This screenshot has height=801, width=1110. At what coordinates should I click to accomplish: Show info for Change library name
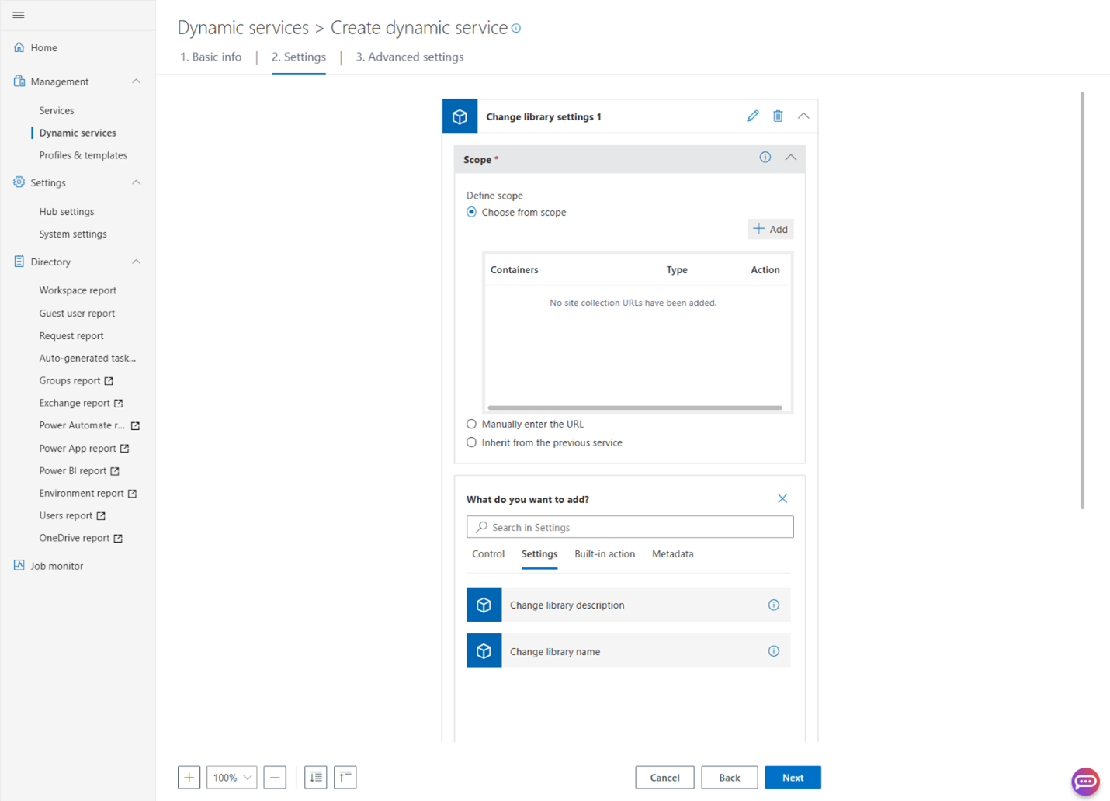774,651
